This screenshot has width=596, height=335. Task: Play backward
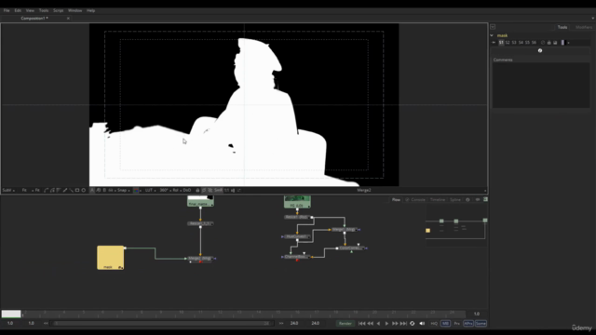[378, 323]
